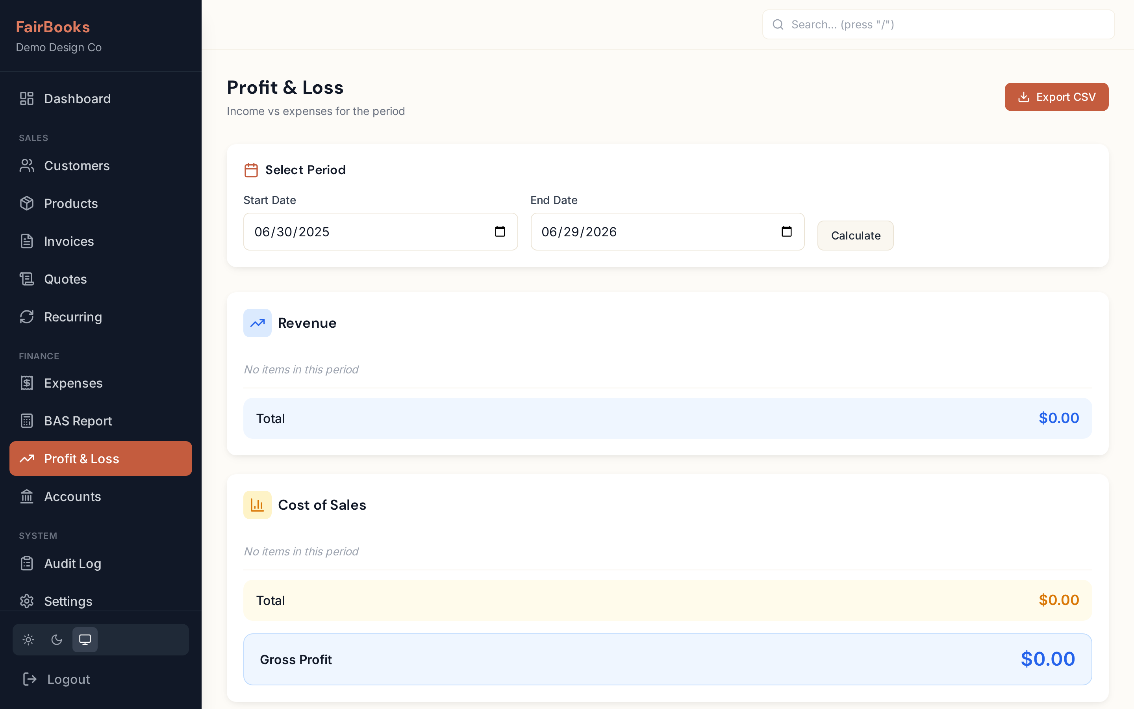The height and width of the screenshot is (709, 1134).
Task: Open Invoices in sidebar
Action: pyautogui.click(x=69, y=241)
